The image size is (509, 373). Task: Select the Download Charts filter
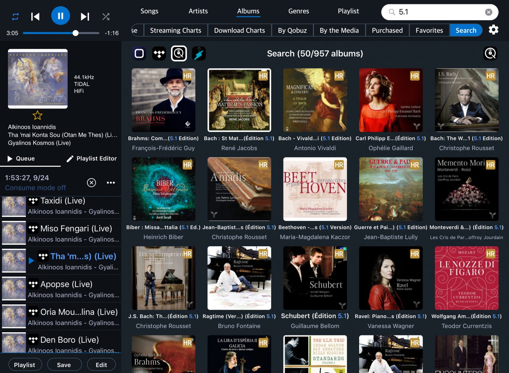click(x=240, y=30)
